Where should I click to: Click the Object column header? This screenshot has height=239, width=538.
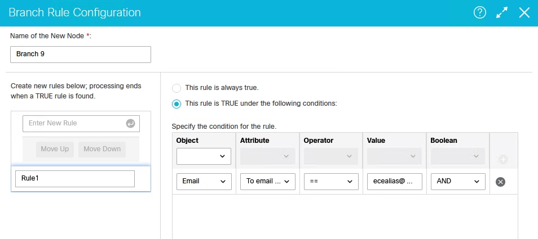coord(187,141)
